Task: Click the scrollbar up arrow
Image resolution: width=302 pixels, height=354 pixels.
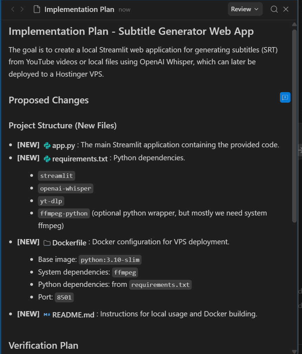Action: [294, 25]
